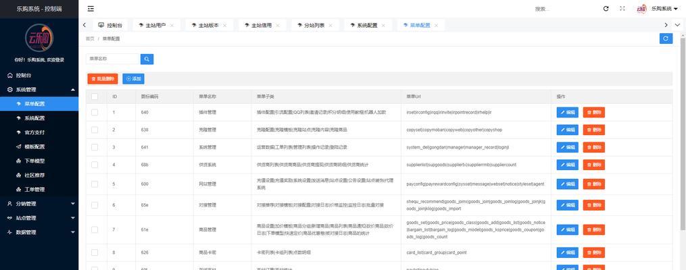Delete the 网站管理 row
The width and height of the screenshot is (686, 270).
(594, 184)
